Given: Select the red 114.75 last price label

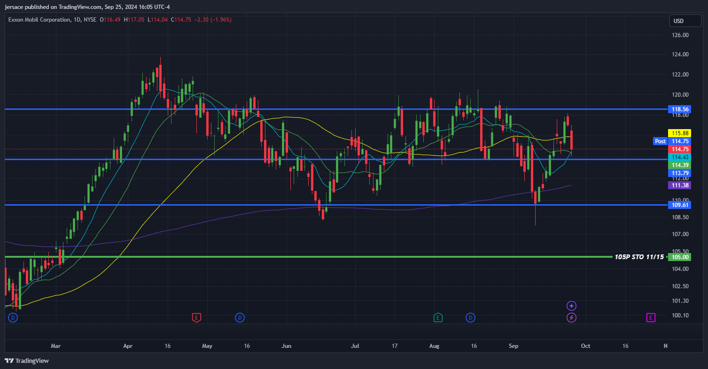Looking at the screenshot, I should point(679,149).
